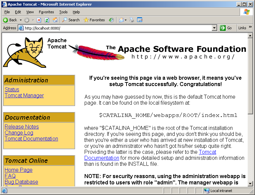Open the Tools menu

63,12
